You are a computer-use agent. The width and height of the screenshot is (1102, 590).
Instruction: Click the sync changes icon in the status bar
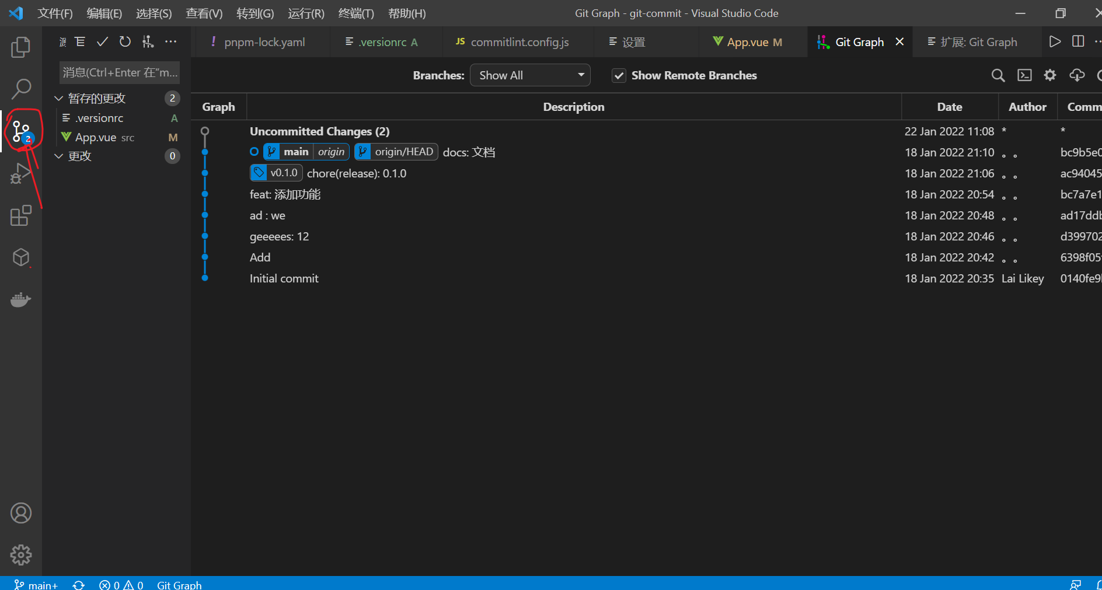(x=79, y=585)
